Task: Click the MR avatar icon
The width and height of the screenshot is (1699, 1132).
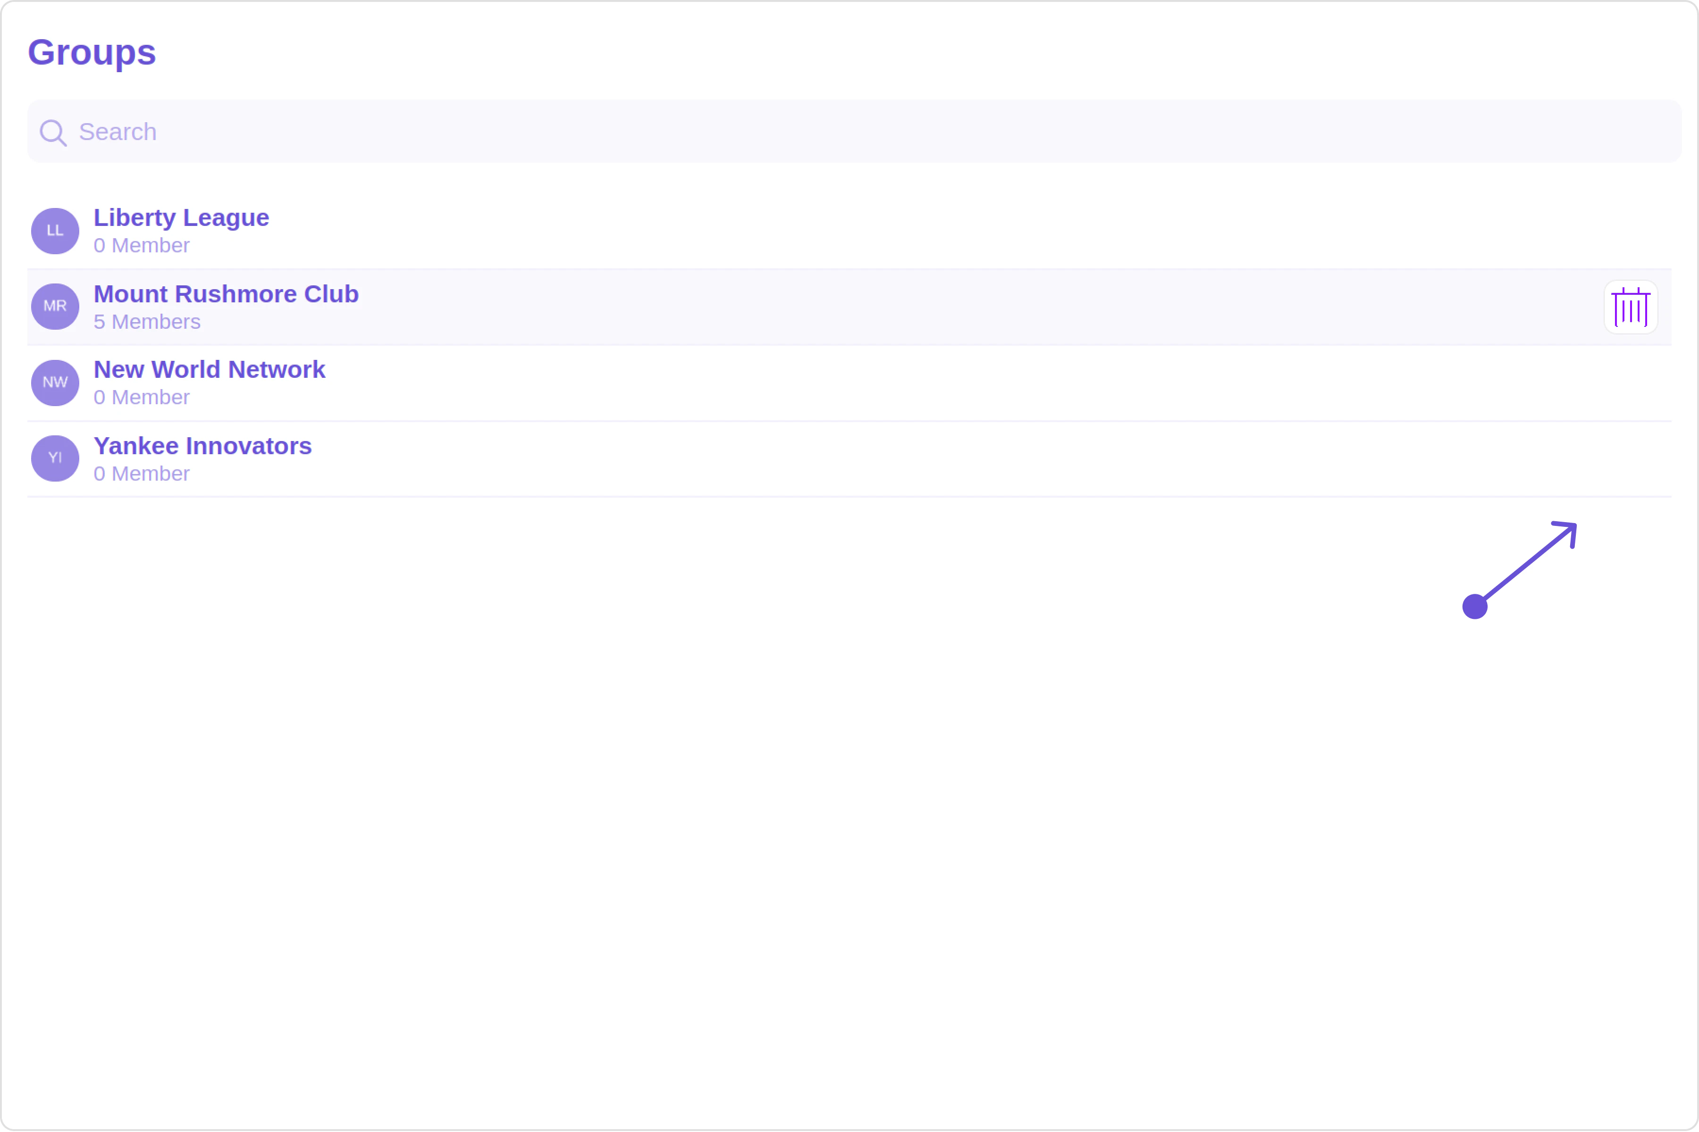Action: click(55, 307)
